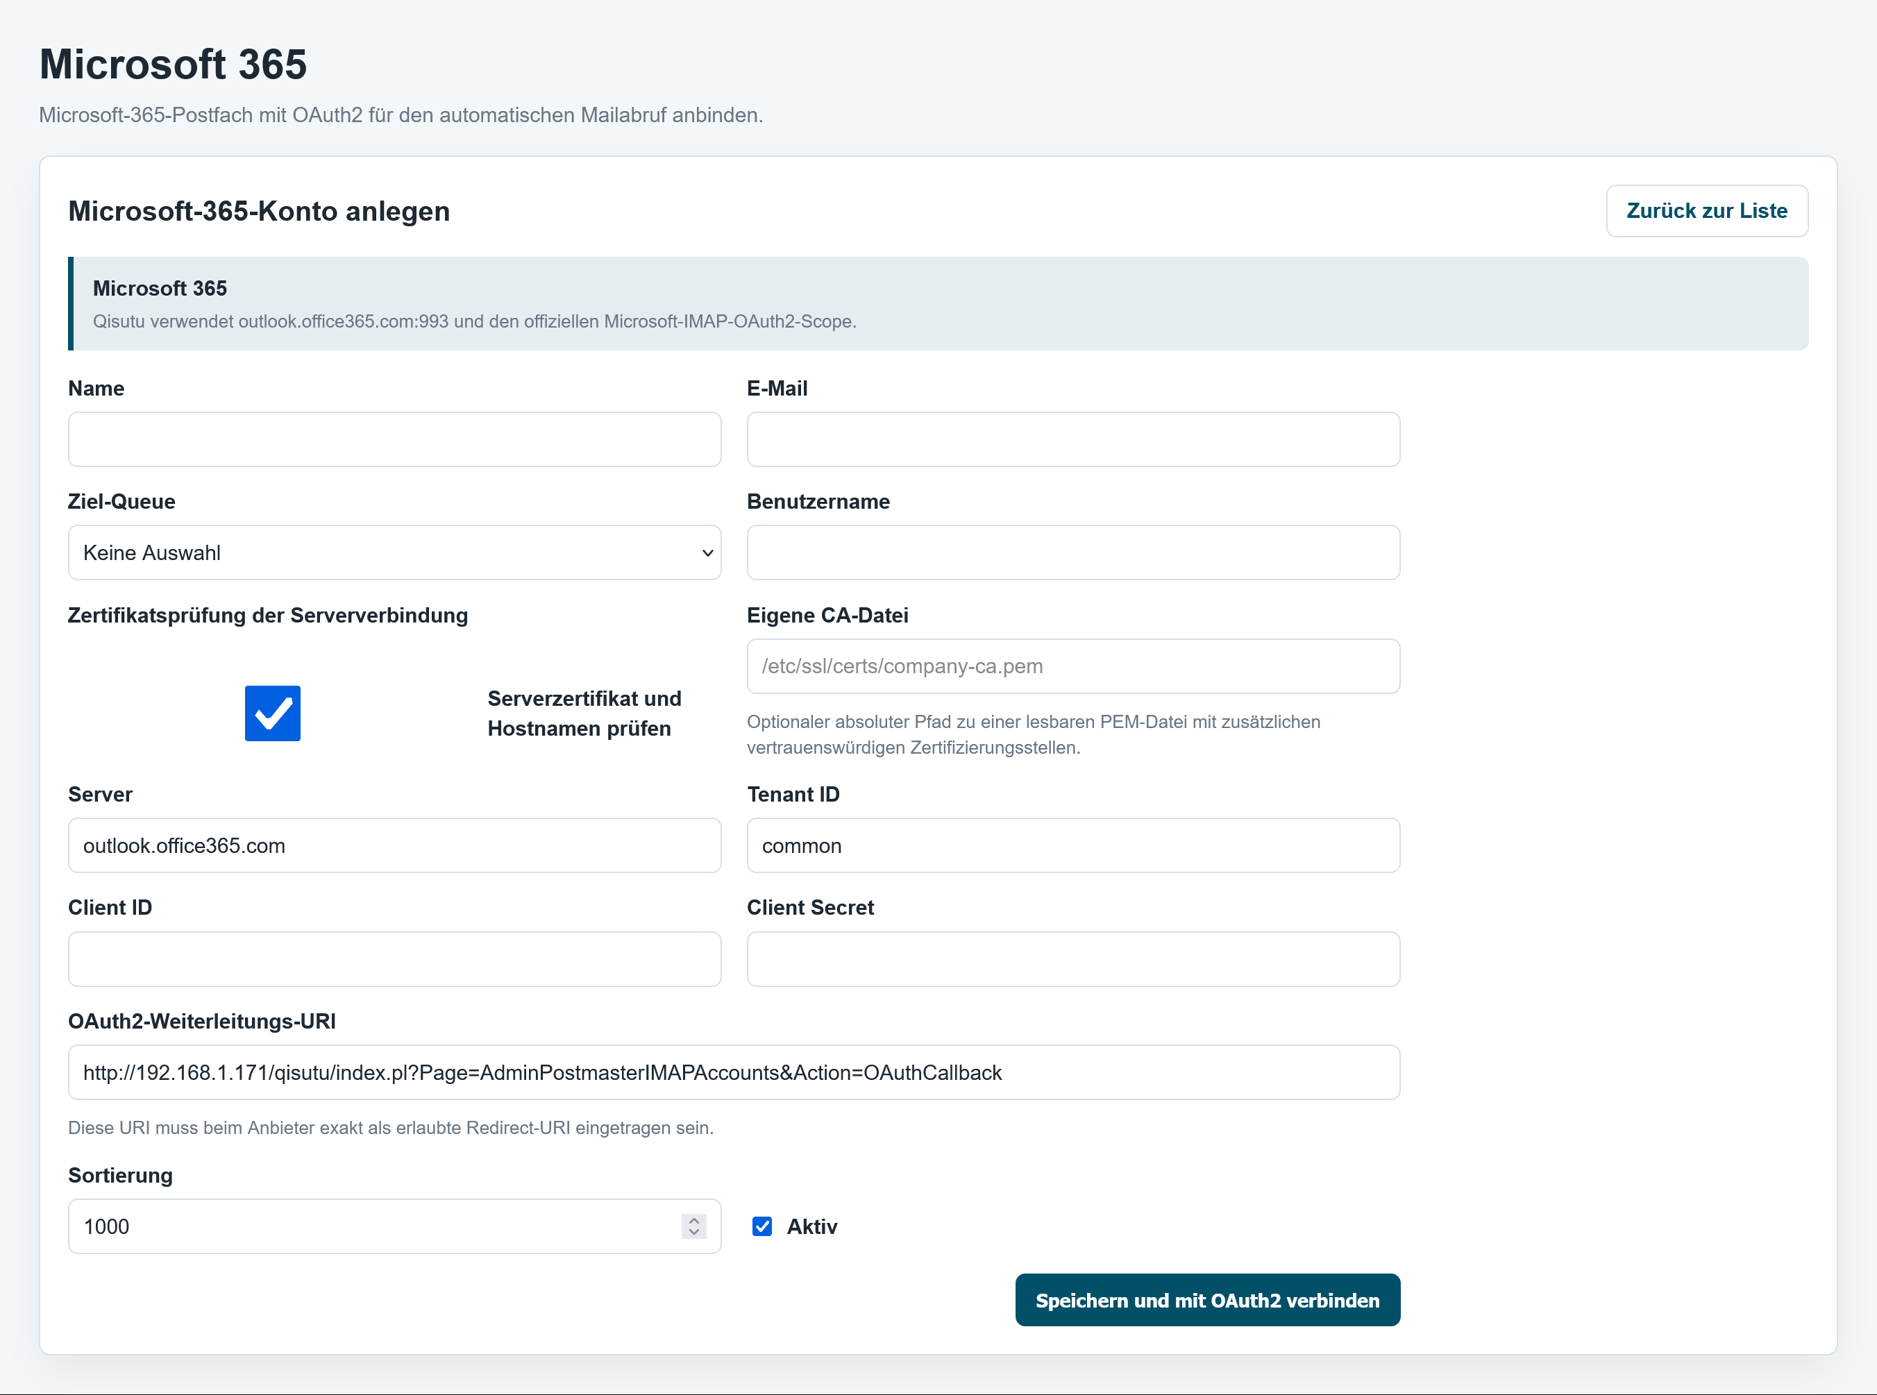Click the Server field with outlook.office365.com
This screenshot has height=1395, width=1877.
(x=394, y=845)
